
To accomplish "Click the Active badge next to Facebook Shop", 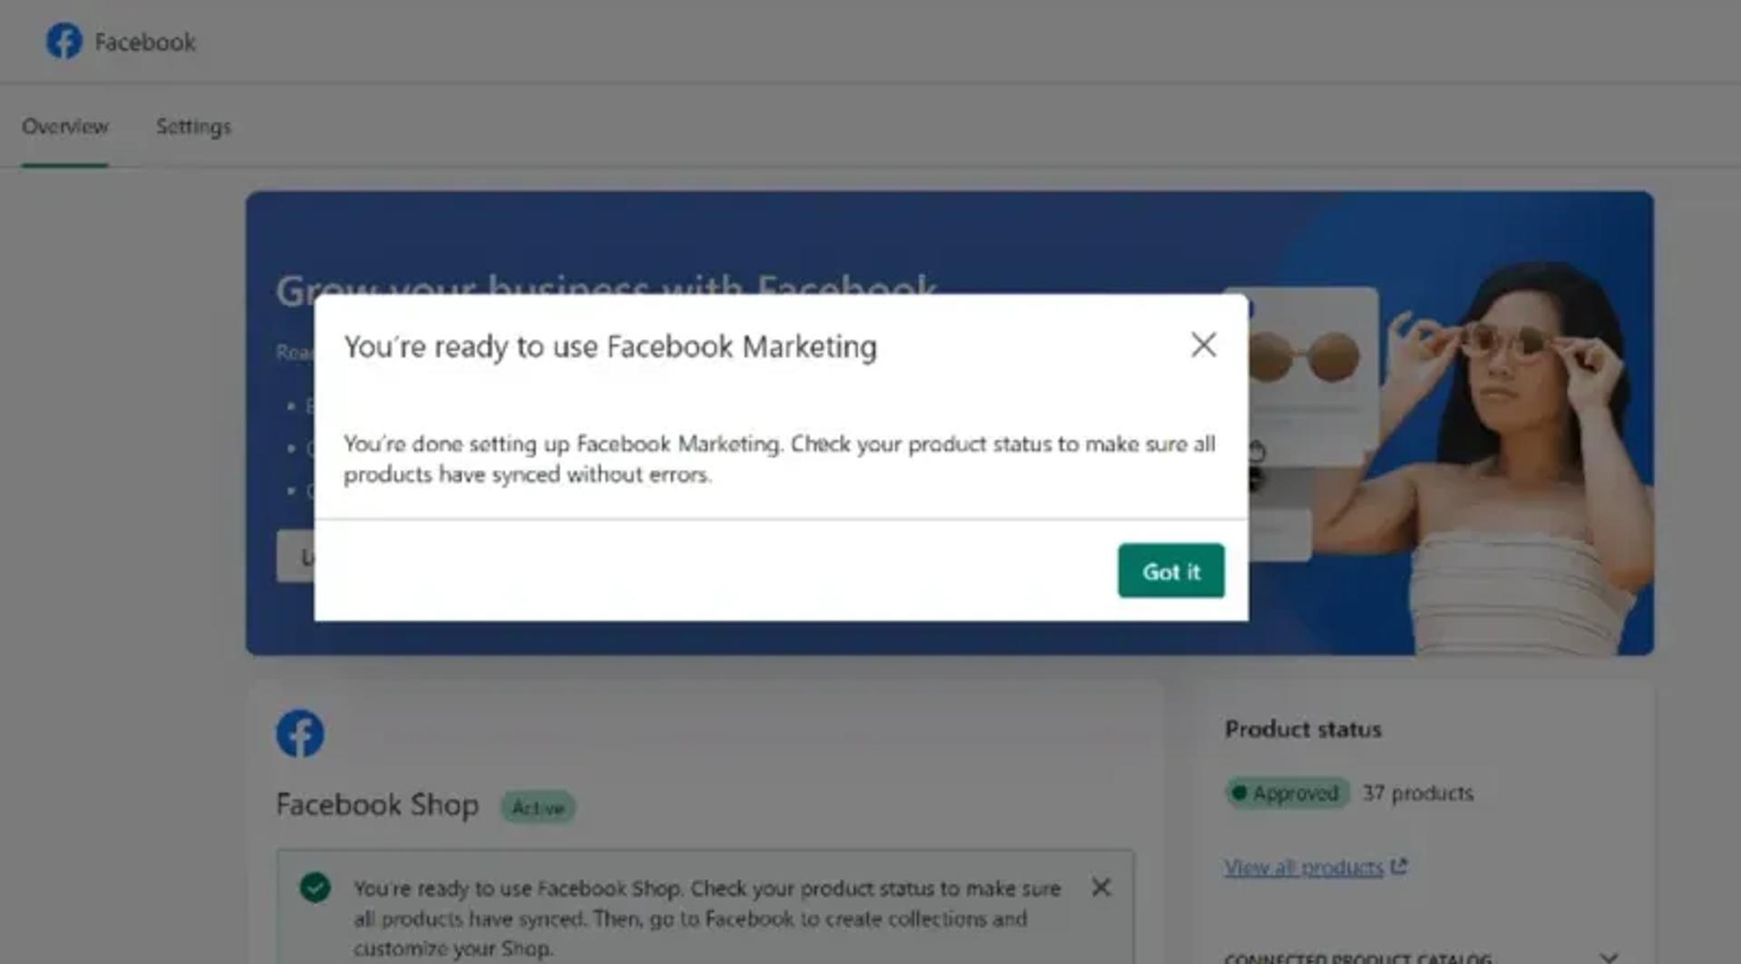I will (x=538, y=807).
